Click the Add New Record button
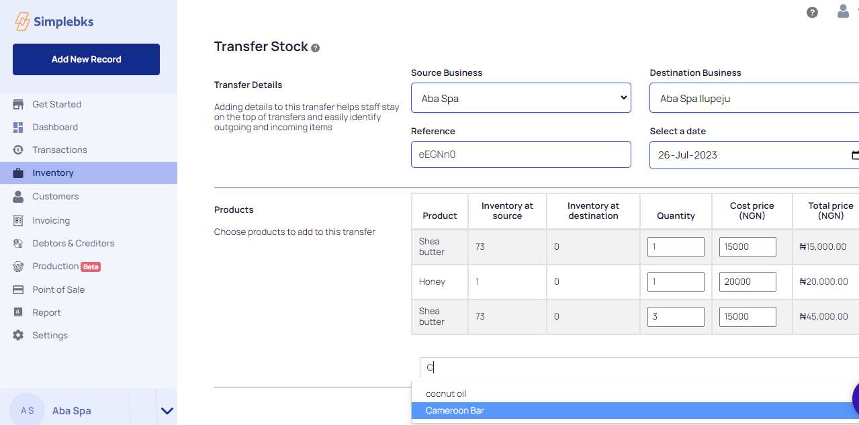 [x=86, y=60]
